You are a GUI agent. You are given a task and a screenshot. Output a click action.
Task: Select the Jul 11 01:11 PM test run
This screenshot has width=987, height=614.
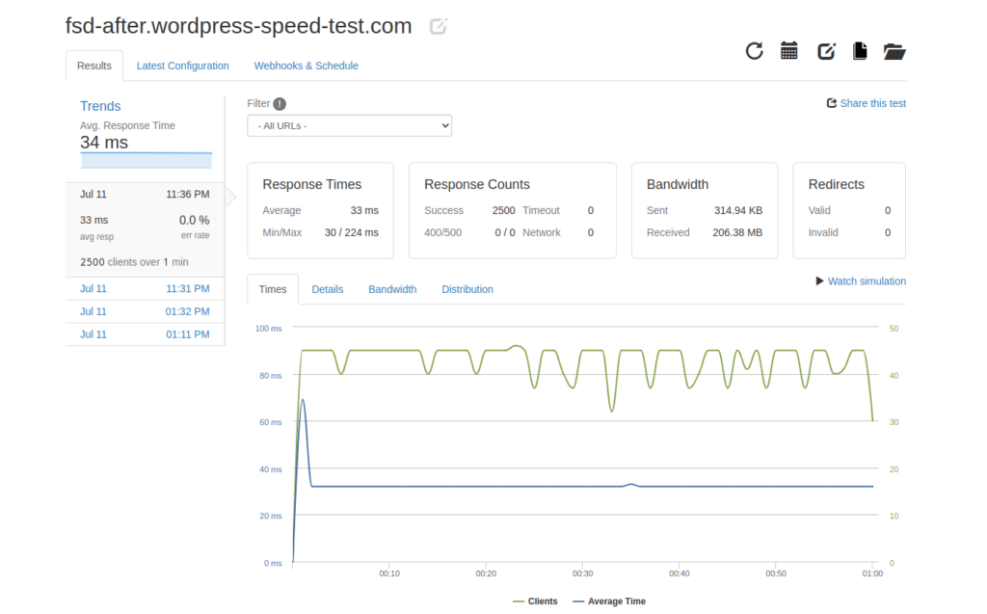(x=145, y=334)
